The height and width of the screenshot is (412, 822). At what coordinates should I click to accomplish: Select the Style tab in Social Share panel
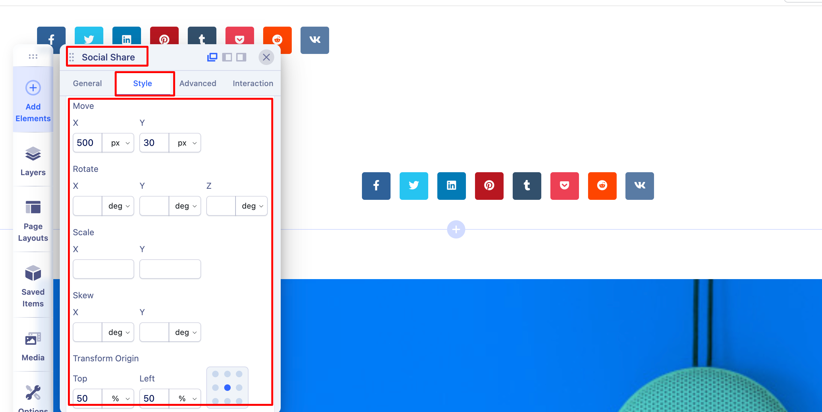click(142, 83)
